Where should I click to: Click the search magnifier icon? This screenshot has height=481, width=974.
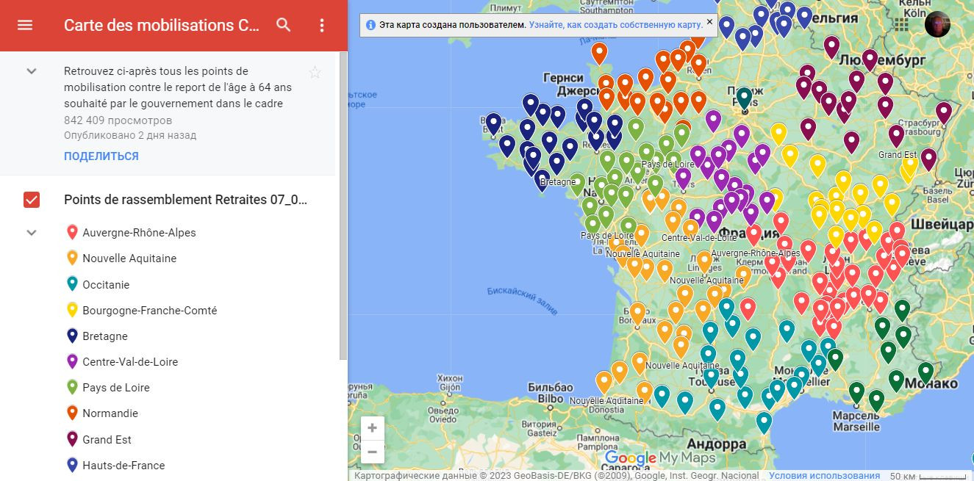click(283, 25)
